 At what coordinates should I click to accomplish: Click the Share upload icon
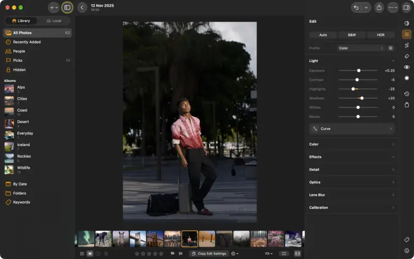click(x=379, y=7)
